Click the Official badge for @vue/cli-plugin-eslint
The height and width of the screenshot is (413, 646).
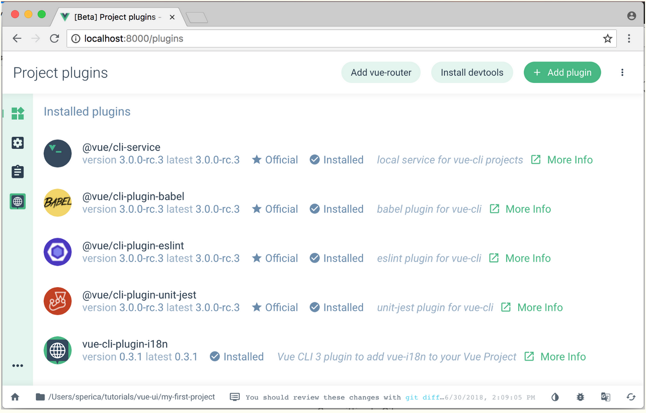point(275,259)
